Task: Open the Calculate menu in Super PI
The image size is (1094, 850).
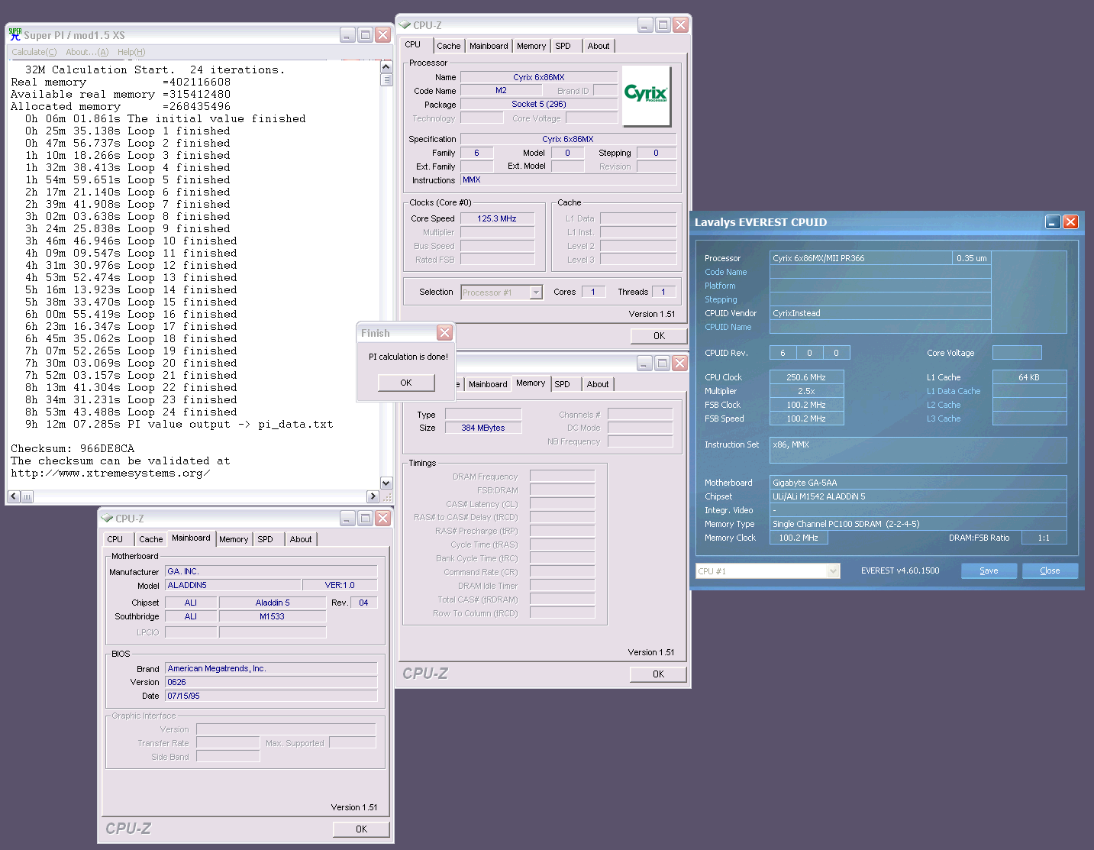Action: point(34,52)
